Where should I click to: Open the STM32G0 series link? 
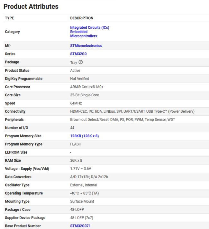[x=78, y=54]
